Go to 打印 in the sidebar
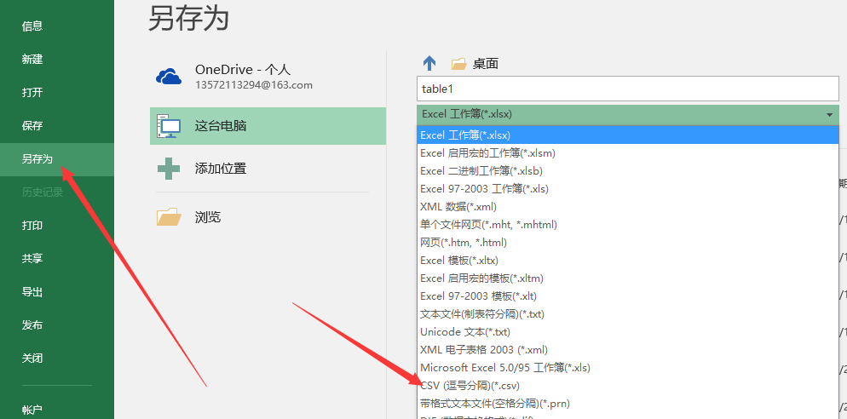This screenshot has height=419, width=847. [x=32, y=226]
